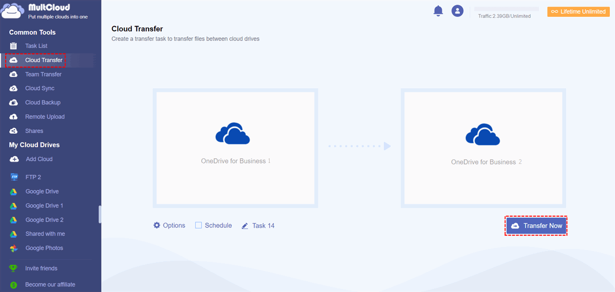Click the Task List icon

click(14, 46)
